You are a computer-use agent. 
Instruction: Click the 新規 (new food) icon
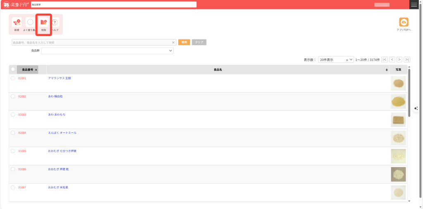coord(17,23)
